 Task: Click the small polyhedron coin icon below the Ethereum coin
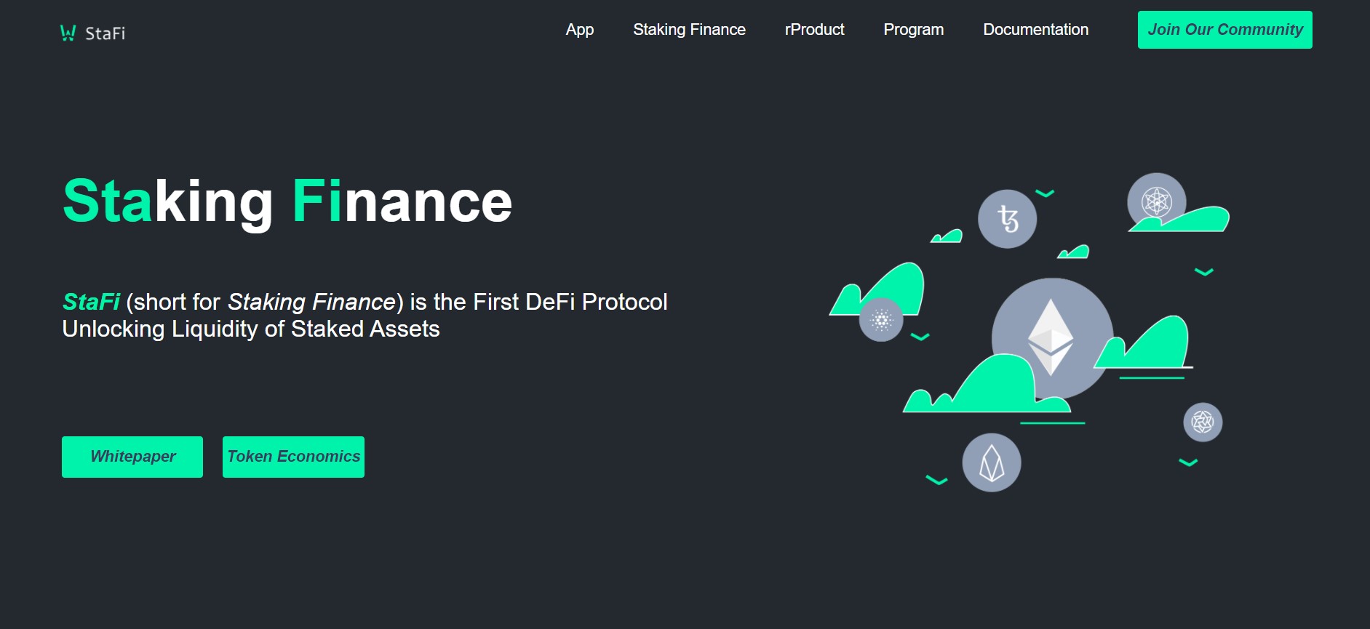tap(1203, 422)
